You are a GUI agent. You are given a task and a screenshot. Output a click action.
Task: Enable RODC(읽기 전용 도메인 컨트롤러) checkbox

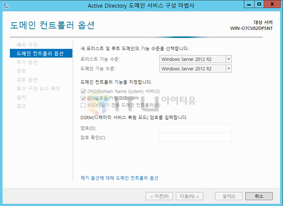[83, 105]
